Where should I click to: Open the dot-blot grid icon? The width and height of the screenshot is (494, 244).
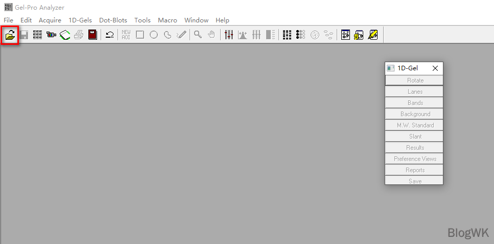300,35
